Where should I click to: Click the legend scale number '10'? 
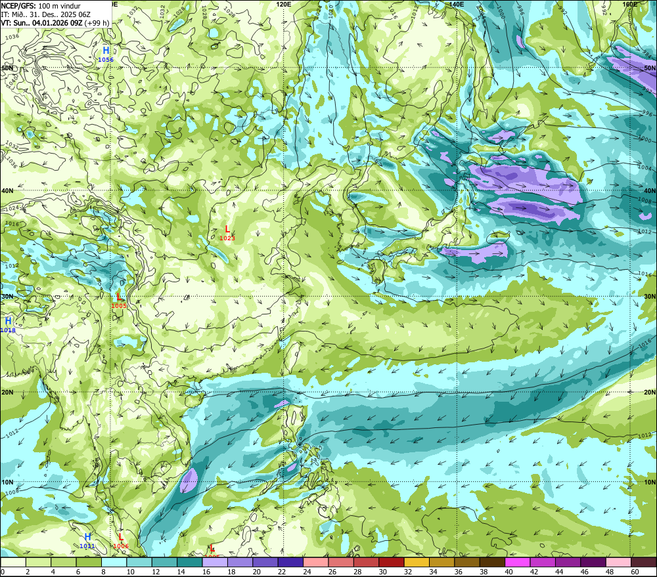click(130, 572)
